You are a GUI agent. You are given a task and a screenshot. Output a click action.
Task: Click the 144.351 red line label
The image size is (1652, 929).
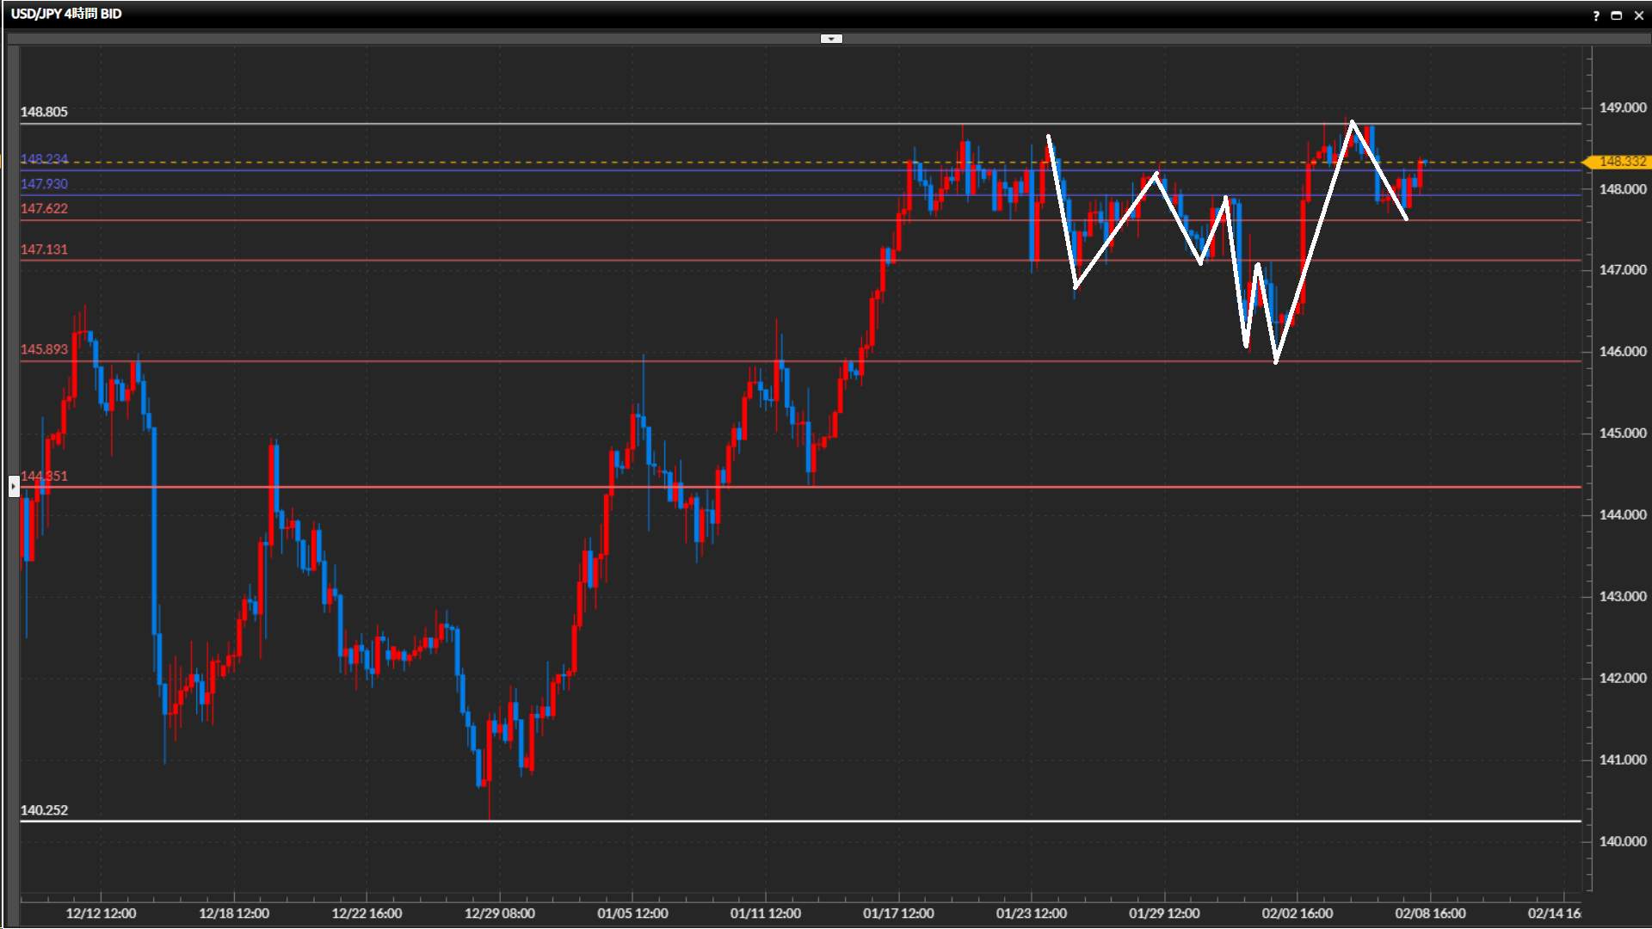click(44, 476)
